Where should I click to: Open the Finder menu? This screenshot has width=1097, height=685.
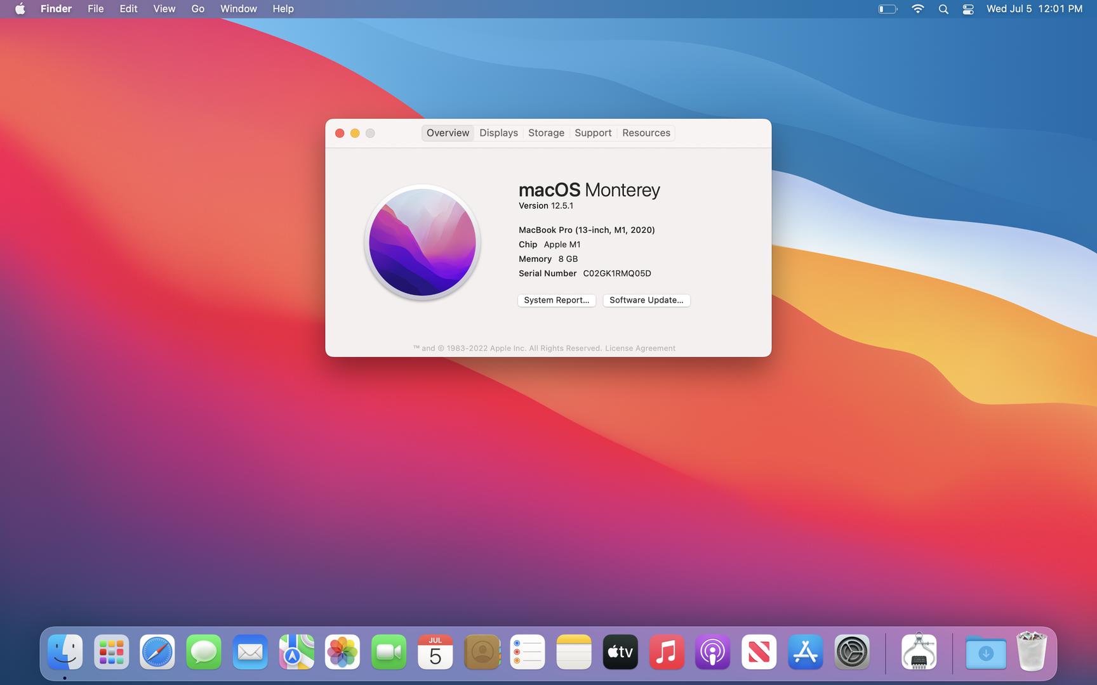[x=56, y=9]
